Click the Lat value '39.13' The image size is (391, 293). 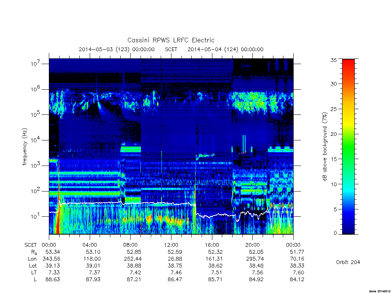point(53,266)
